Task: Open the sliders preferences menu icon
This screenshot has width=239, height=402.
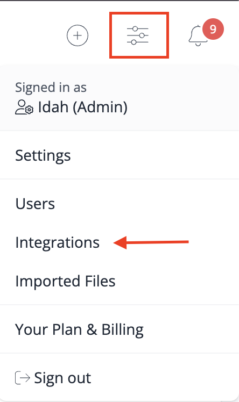Action: point(138,35)
